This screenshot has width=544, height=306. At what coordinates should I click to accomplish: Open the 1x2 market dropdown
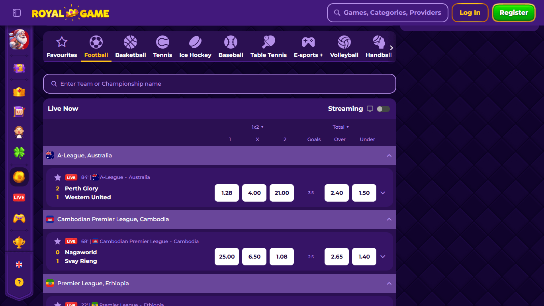coord(258,127)
